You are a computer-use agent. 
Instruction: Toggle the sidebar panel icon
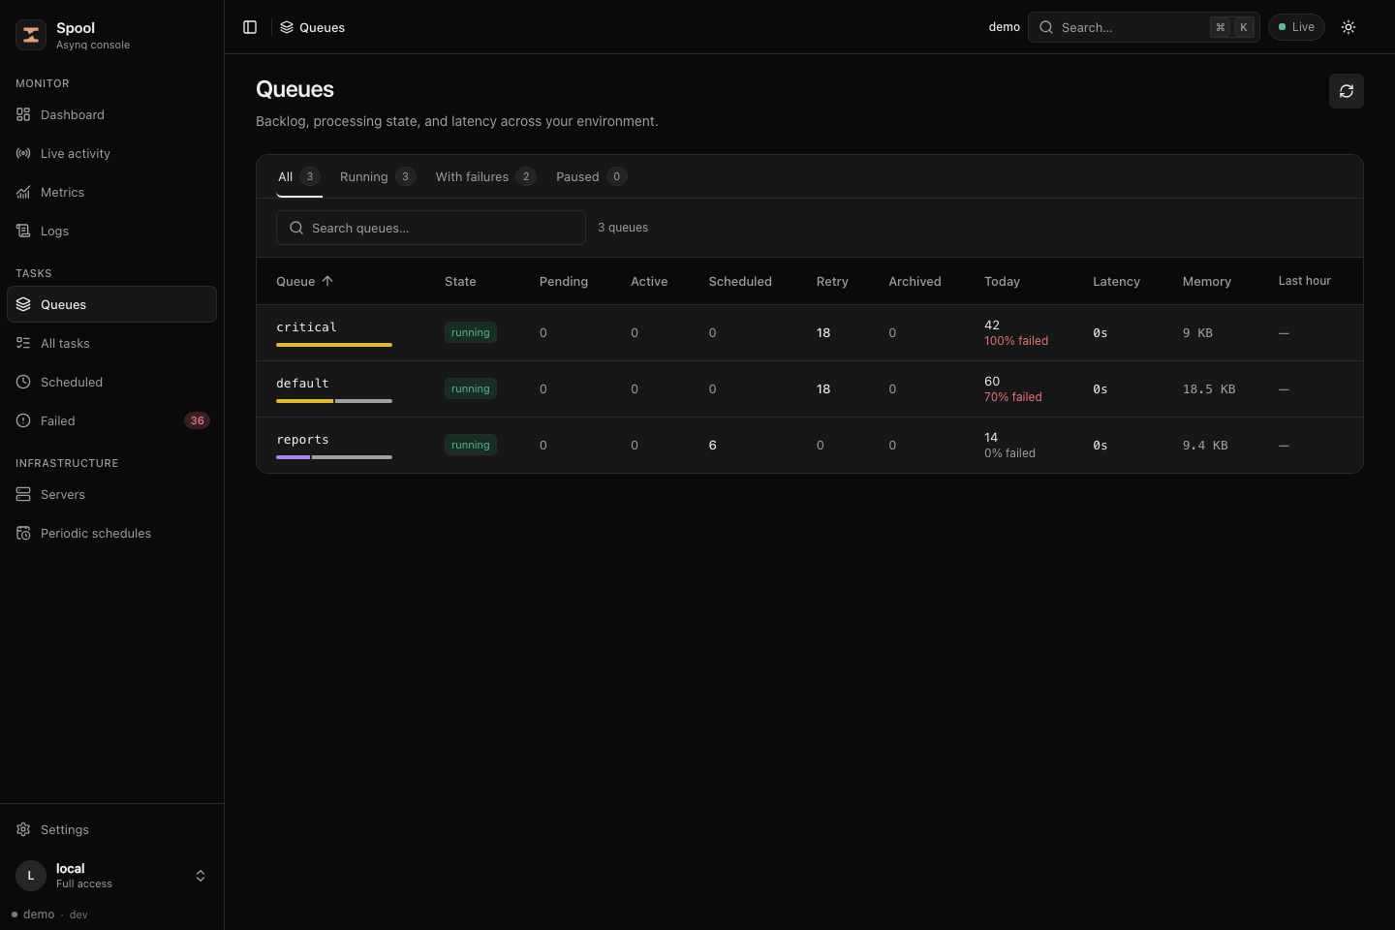(250, 27)
